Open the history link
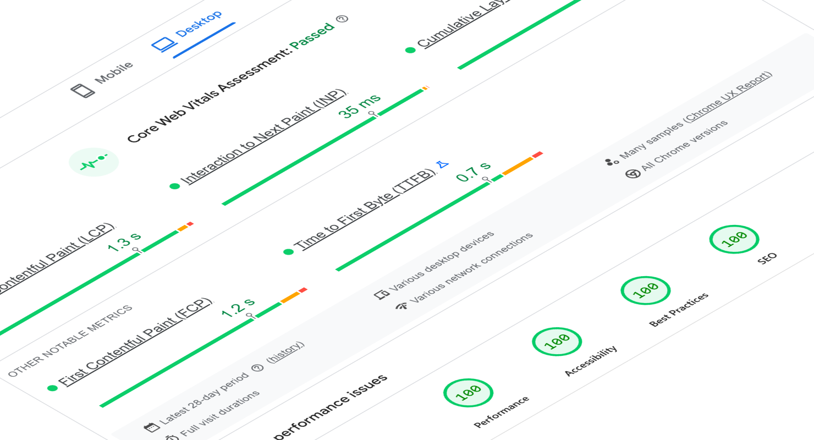The width and height of the screenshot is (814, 440). click(x=284, y=353)
